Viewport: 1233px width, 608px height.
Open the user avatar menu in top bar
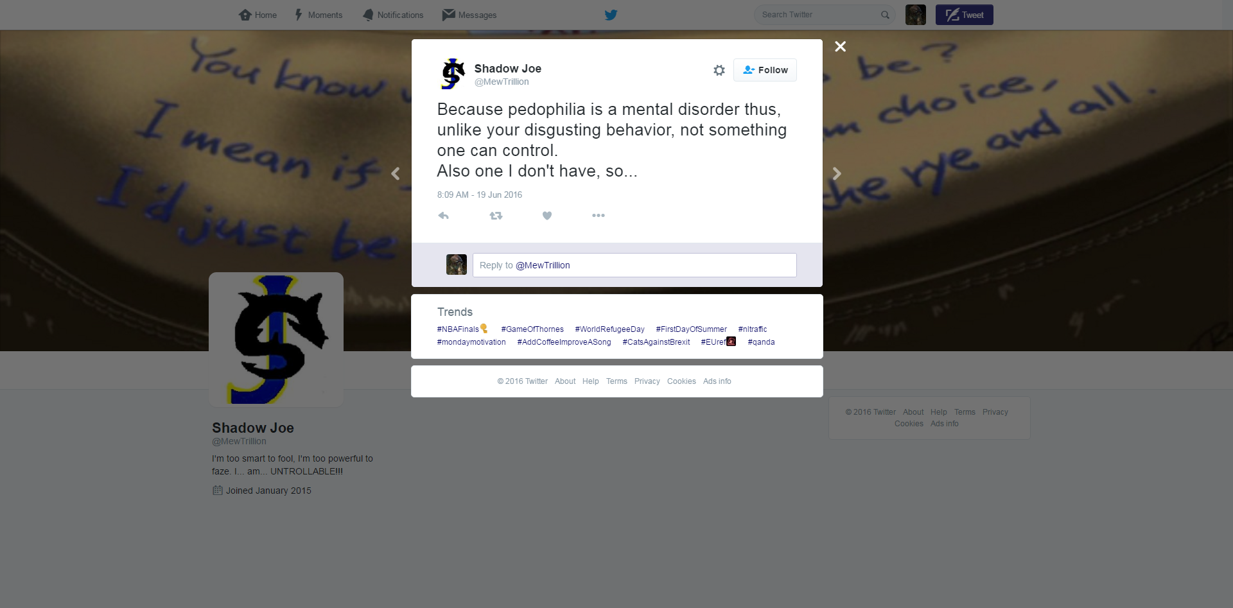click(916, 15)
